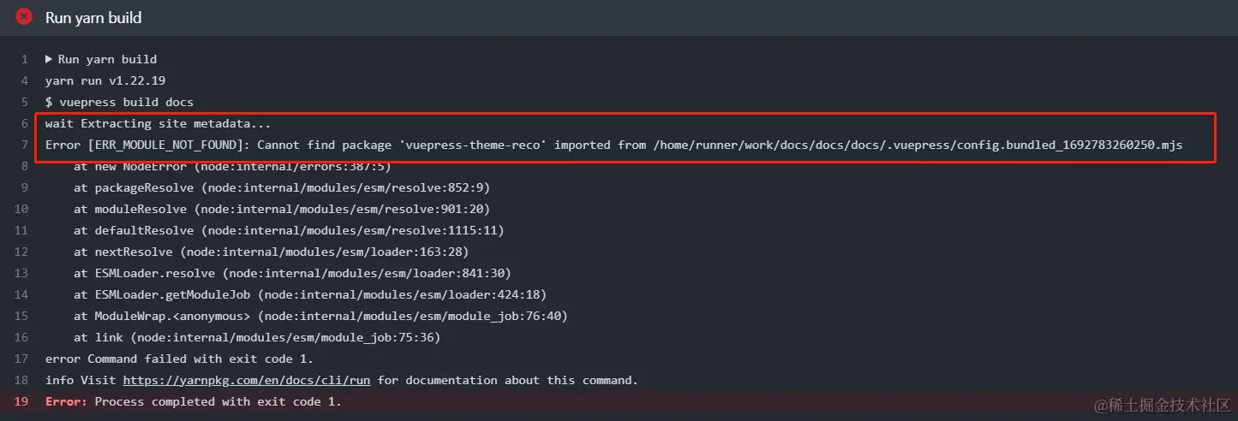The image size is (1238, 421).
Task: Click the red failed status icon
Action: coord(24,17)
